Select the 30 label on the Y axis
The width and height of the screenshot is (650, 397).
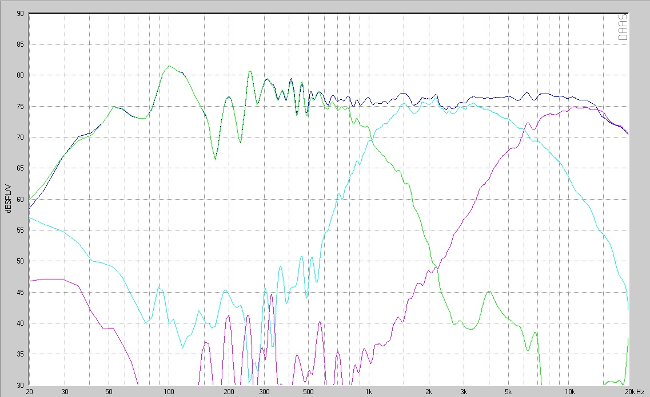[20, 385]
